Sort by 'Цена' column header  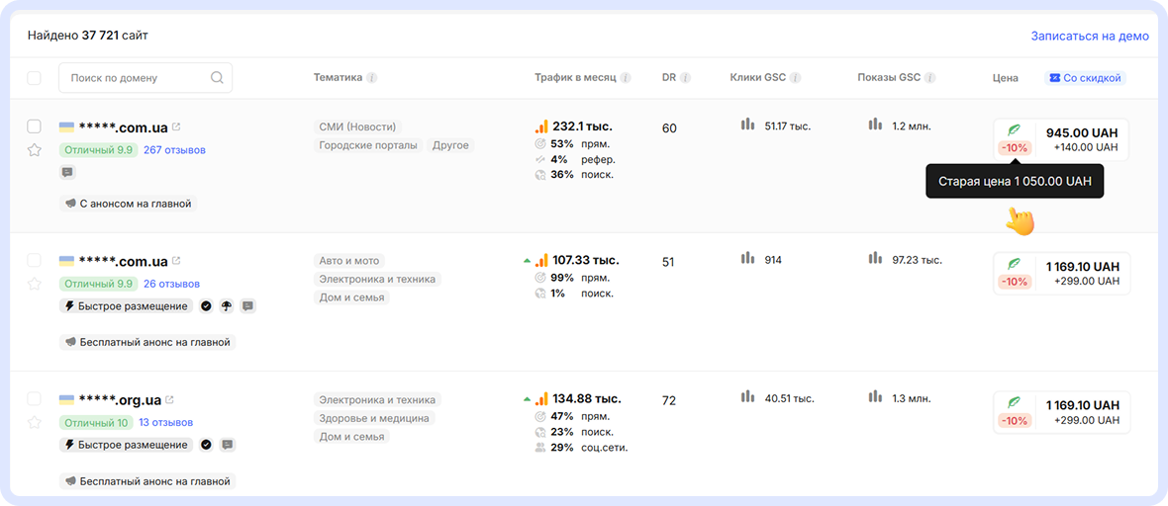1005,78
